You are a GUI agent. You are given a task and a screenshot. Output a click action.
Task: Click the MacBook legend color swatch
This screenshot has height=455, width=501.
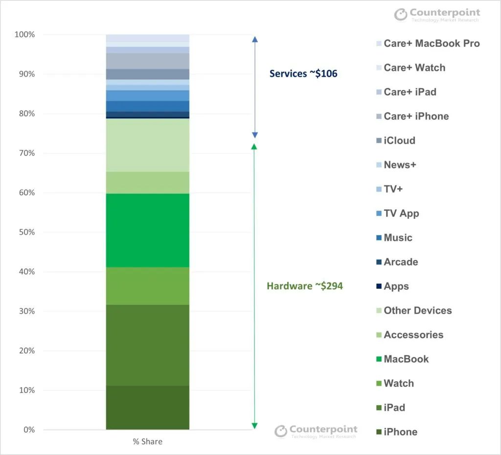[379, 359]
